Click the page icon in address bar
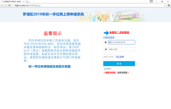 pyautogui.click(x=13, y=5)
